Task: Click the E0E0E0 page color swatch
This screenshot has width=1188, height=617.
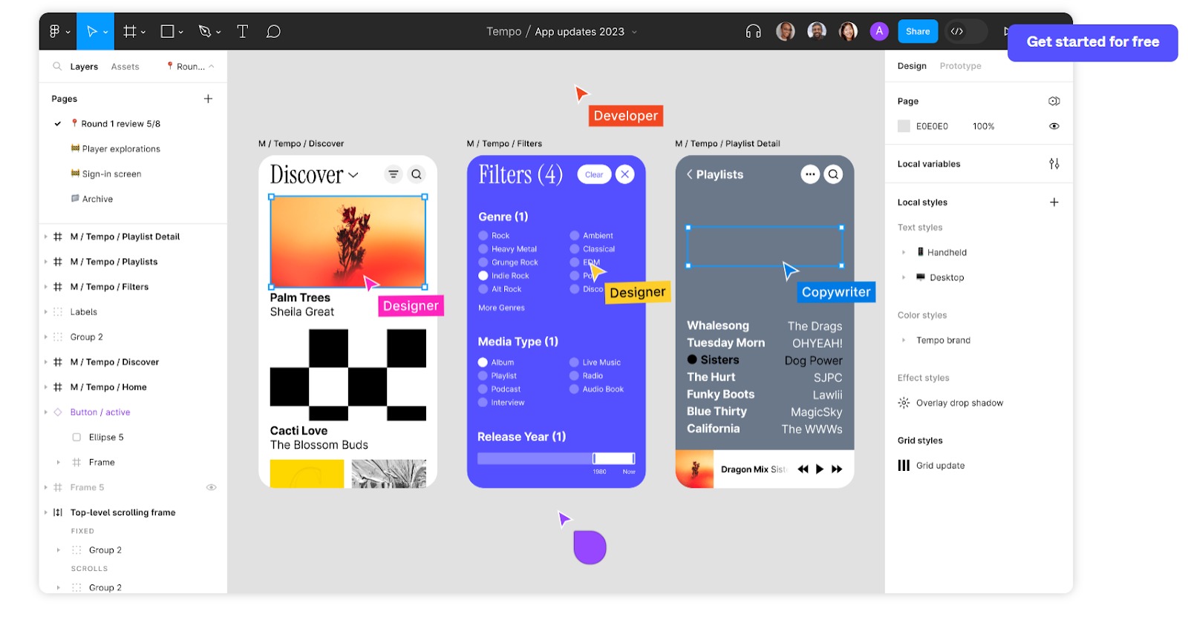Action: click(x=904, y=126)
